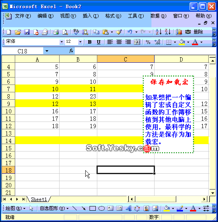Screen dimensions: 218x222
Task: Select the Arrow drawing tool
Action: pyautogui.click(x=84, y=208)
